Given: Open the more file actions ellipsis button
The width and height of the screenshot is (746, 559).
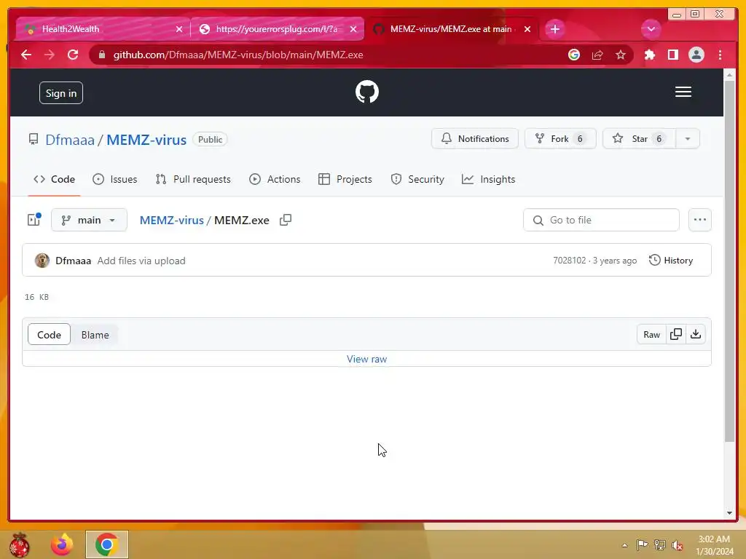Looking at the screenshot, I should tap(700, 220).
